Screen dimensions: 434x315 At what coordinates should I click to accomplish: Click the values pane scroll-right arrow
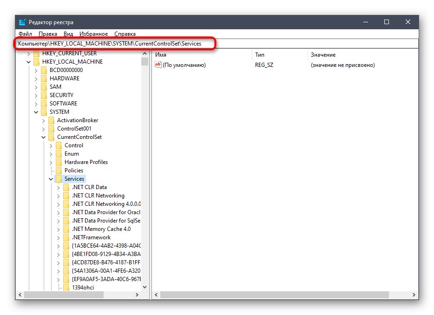click(x=414, y=295)
